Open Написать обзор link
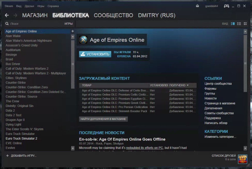Image resolution: width=252 pixels, height=169 pixels. (216, 123)
